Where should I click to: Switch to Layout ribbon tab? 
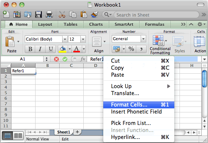tap(45, 24)
